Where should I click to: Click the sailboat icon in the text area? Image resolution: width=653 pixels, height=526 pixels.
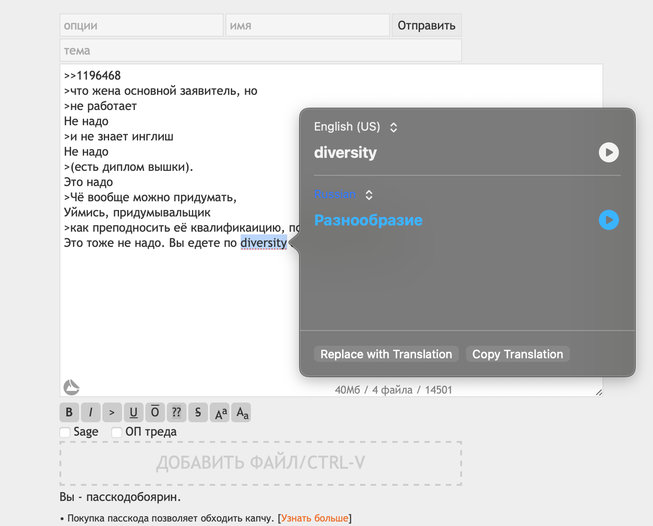(x=71, y=387)
